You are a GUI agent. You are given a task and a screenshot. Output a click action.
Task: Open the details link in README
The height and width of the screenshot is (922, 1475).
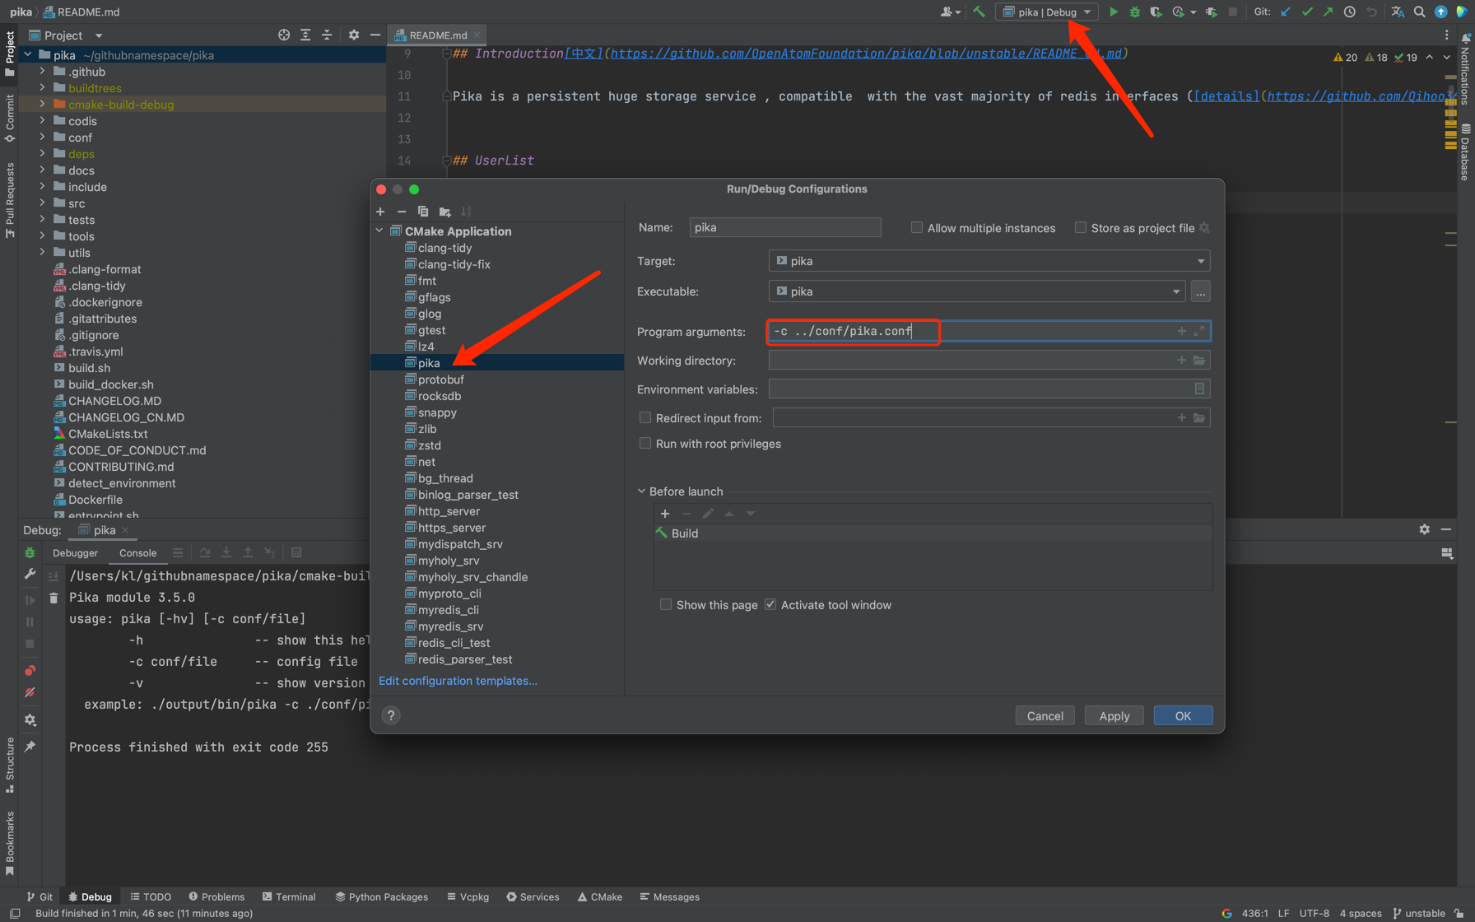(1226, 96)
